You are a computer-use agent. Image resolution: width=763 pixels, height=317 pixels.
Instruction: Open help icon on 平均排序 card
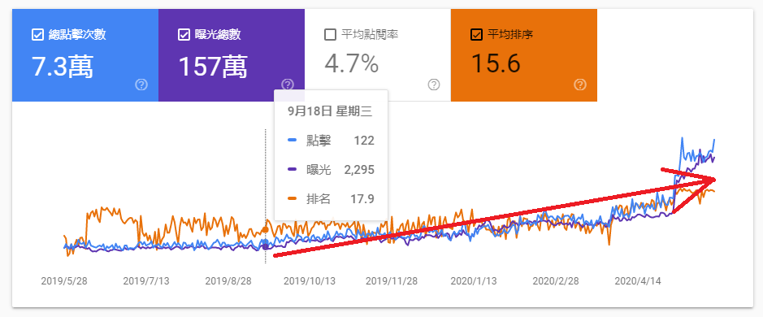pyautogui.click(x=579, y=85)
